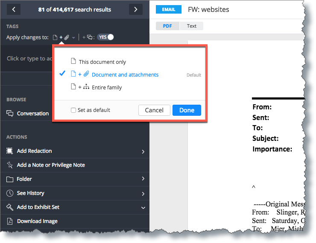Collapse the Add to Exhibit Set chevron
The width and height of the screenshot is (316, 243).
click(x=143, y=208)
